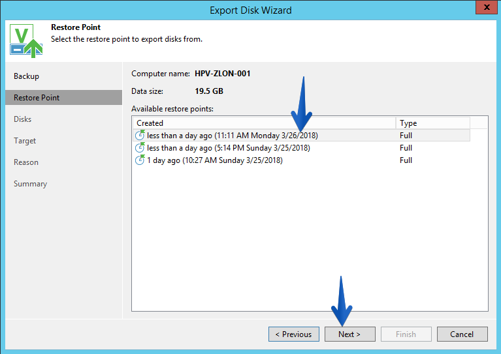Click the Next button
The height and width of the screenshot is (354, 501).
pyautogui.click(x=350, y=334)
